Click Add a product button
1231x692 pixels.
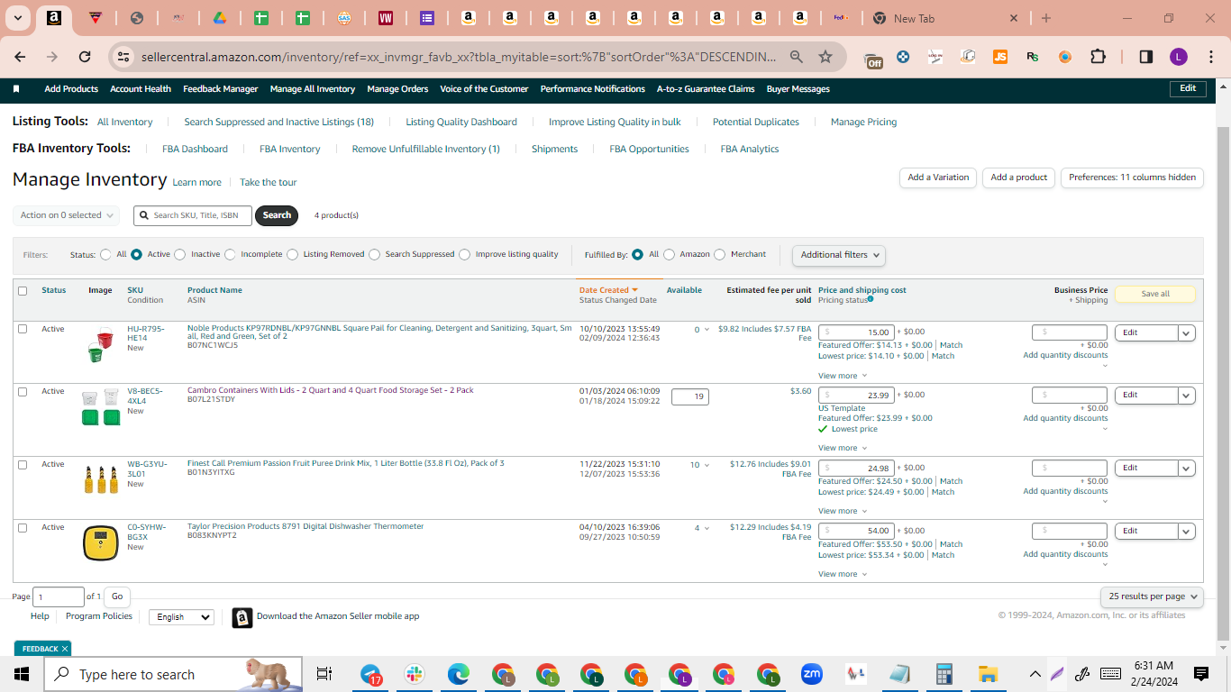pos(1019,178)
